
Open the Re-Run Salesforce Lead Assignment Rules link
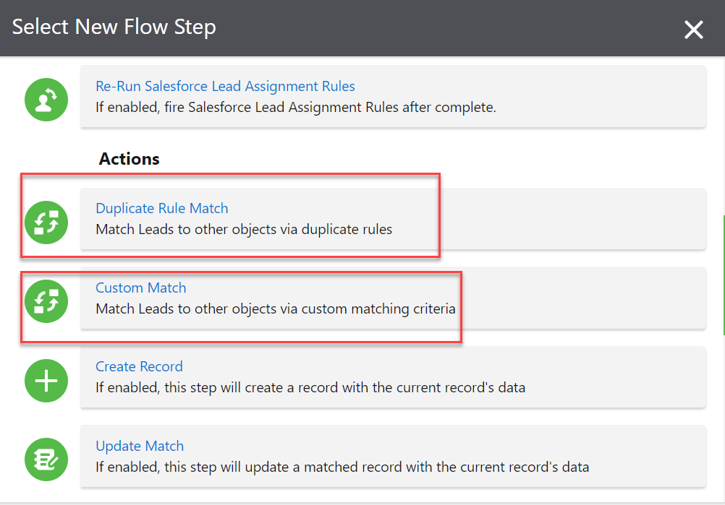225,87
